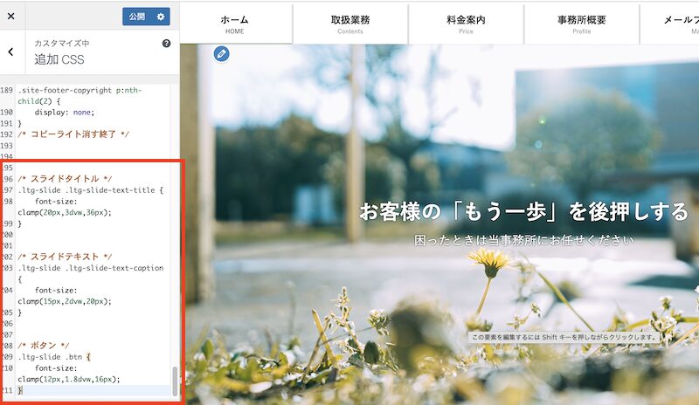699x405 pixels.
Task: Click the slide title お客様の「もう一歩」を後押しする
Action: coord(523,211)
